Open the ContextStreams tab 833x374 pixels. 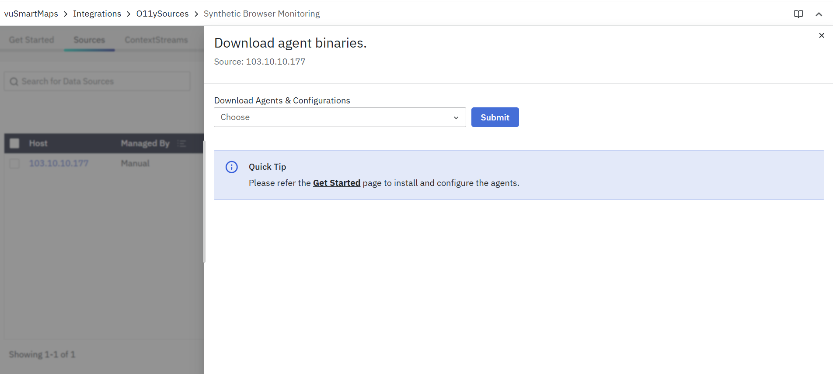point(156,40)
